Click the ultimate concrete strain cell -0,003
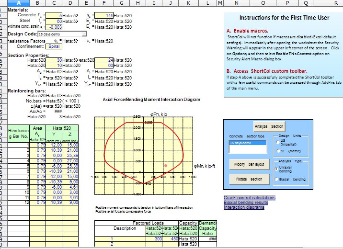 pyautogui.click(x=54, y=27)
